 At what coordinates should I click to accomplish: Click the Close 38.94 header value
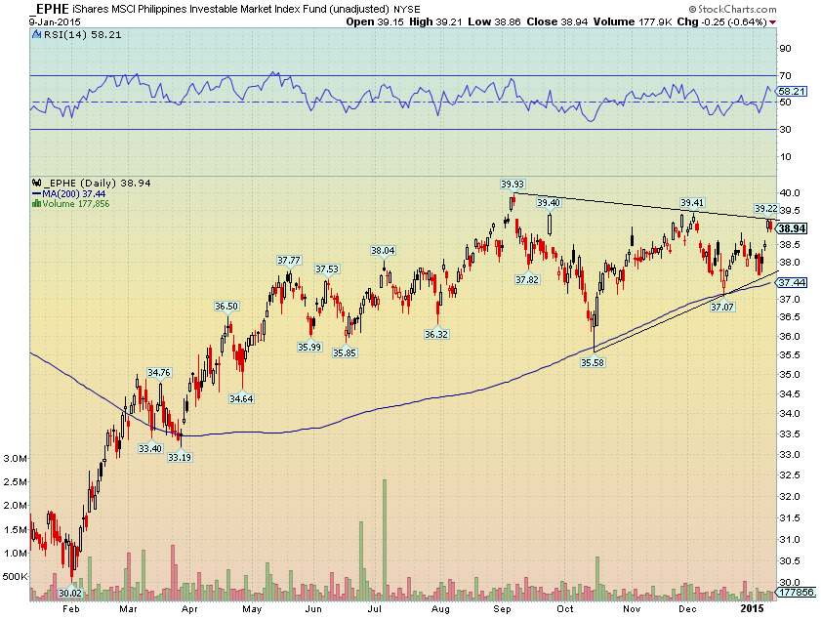pyautogui.click(x=557, y=22)
